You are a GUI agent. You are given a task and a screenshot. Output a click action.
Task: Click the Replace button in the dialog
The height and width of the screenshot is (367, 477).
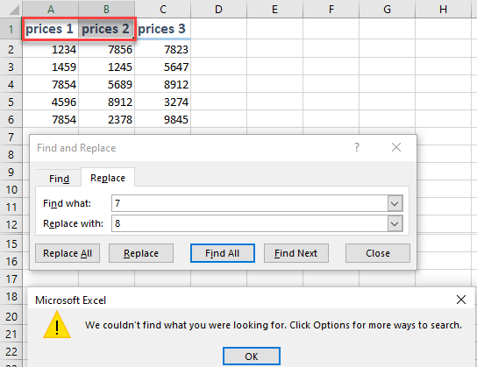click(x=141, y=253)
